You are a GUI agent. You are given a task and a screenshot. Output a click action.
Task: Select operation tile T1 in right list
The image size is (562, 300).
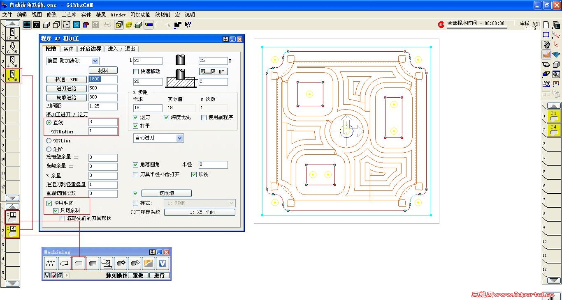(x=553, y=116)
